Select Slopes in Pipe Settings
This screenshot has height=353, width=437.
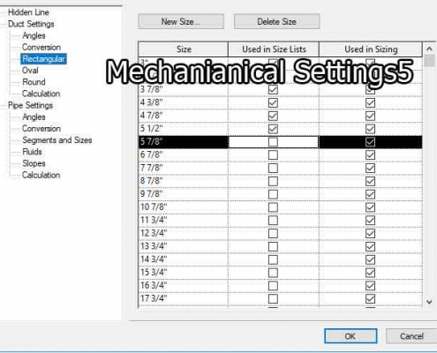pos(34,163)
